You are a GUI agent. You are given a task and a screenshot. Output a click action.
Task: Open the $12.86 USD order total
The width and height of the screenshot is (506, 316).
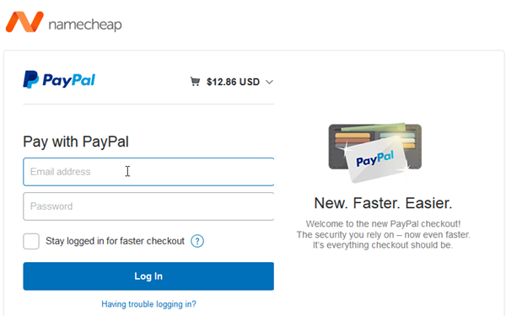[233, 82]
